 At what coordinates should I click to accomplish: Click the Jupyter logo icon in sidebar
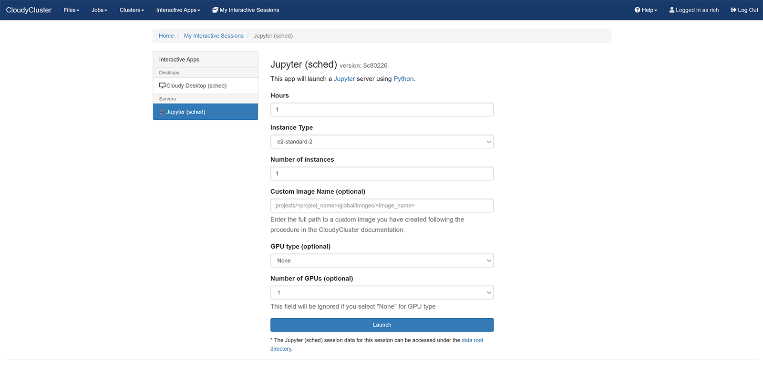[x=162, y=112]
